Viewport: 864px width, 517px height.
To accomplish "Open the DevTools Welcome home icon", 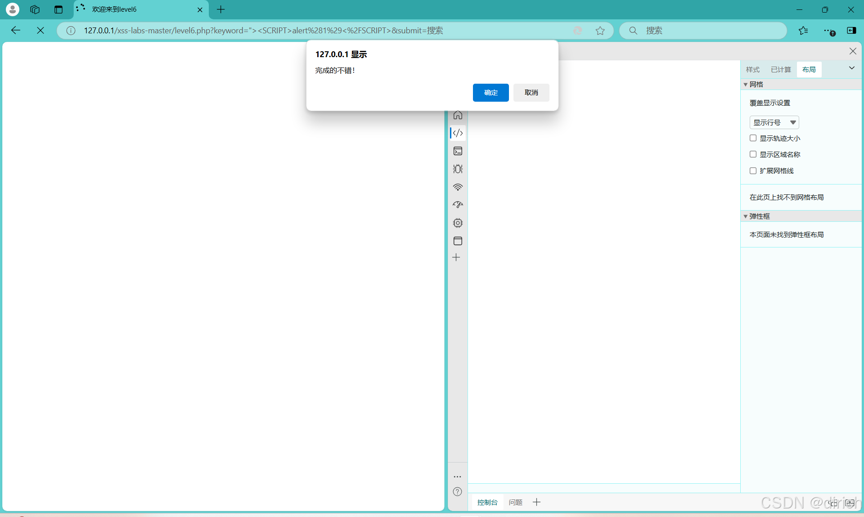I will click(x=458, y=115).
